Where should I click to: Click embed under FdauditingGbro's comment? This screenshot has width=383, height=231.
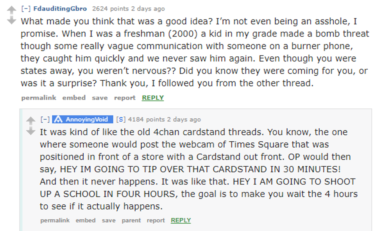[74, 98]
